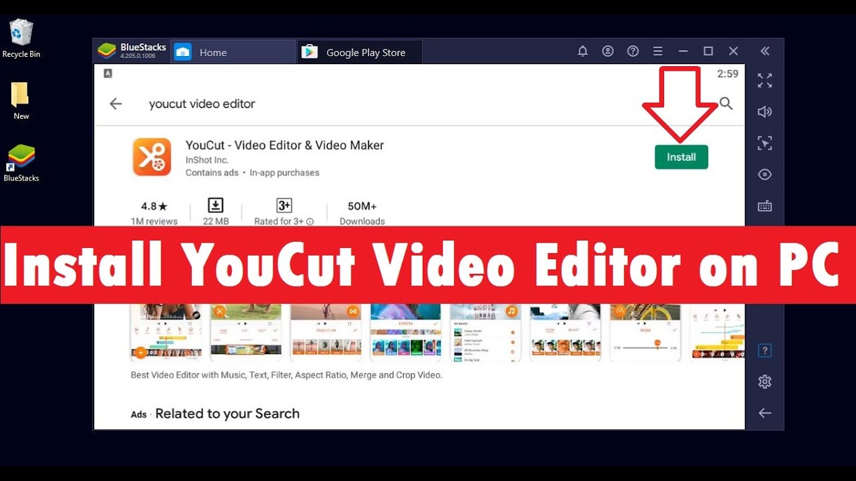856x481 pixels.
Task: Click the 50M+ Downloads text
Action: click(362, 212)
